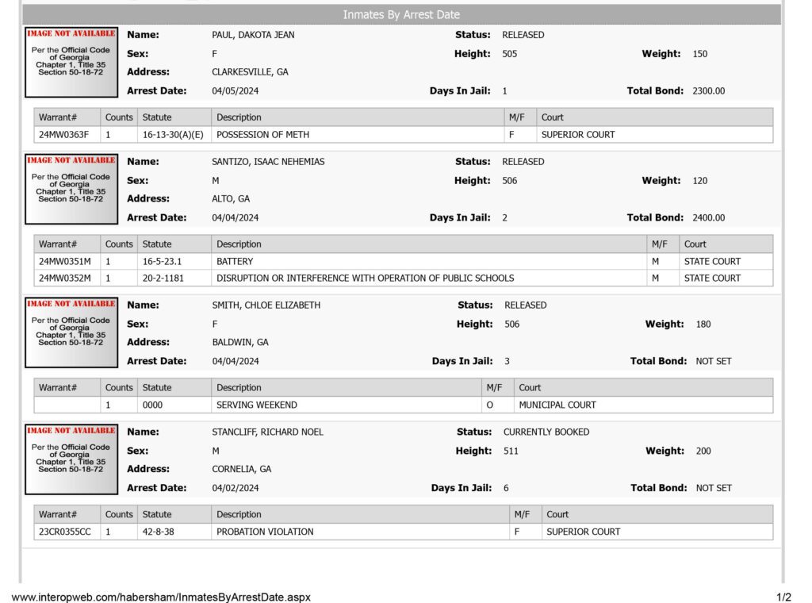Select the BATTERY charge row
This screenshot has height=603, width=812.
pos(404,262)
